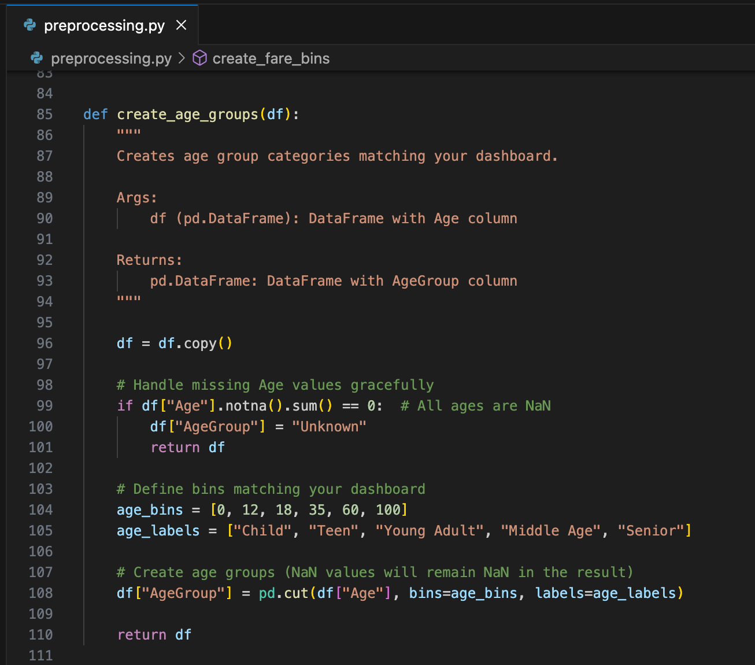This screenshot has height=665, width=755.
Task: Click the "Unknown" string on line 100
Action: 328,427
